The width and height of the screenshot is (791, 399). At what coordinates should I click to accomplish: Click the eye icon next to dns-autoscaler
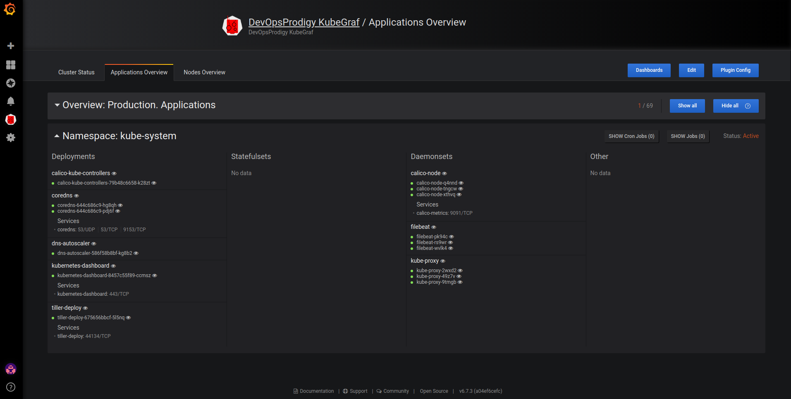click(94, 244)
